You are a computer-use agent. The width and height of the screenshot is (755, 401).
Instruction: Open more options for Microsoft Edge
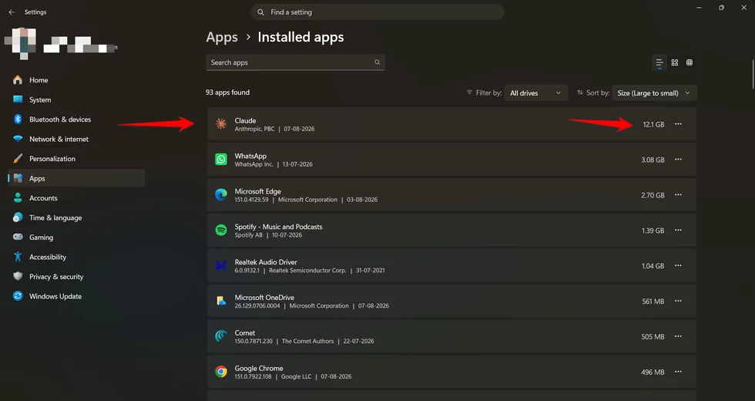[678, 194]
